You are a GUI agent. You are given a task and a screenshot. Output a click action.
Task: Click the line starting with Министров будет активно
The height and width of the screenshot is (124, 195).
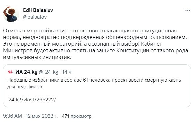click(x=96, y=50)
